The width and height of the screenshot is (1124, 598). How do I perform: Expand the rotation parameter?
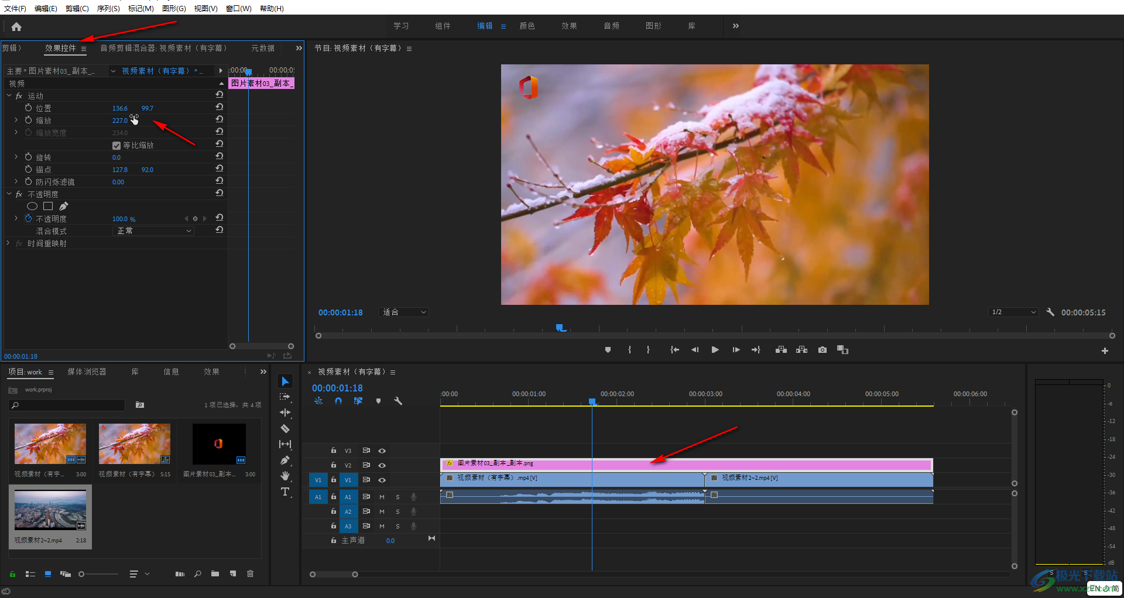point(16,157)
